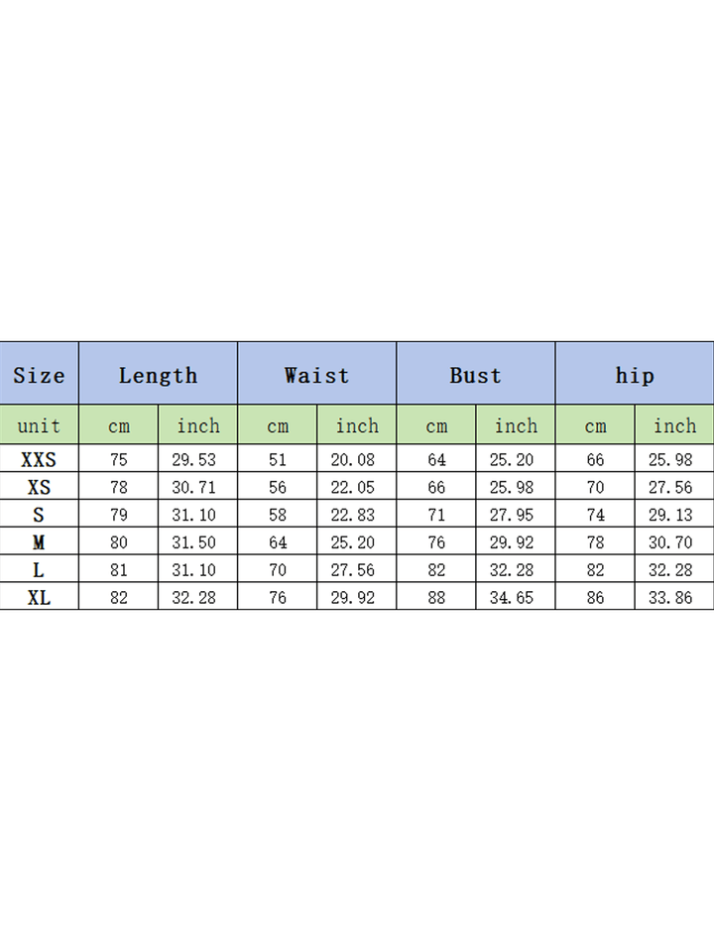Select the M size row label
Image resolution: width=714 pixels, height=951 pixels.
[39, 541]
